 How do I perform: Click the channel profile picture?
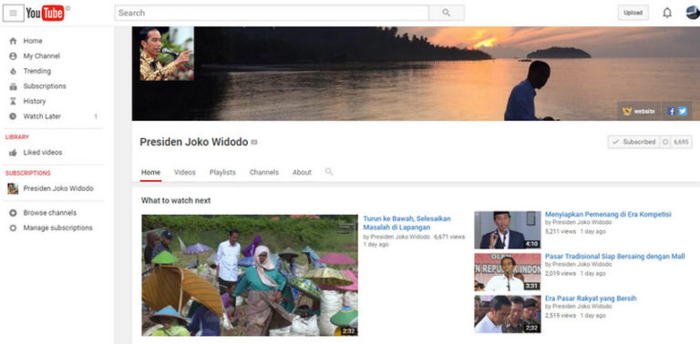[x=167, y=54]
